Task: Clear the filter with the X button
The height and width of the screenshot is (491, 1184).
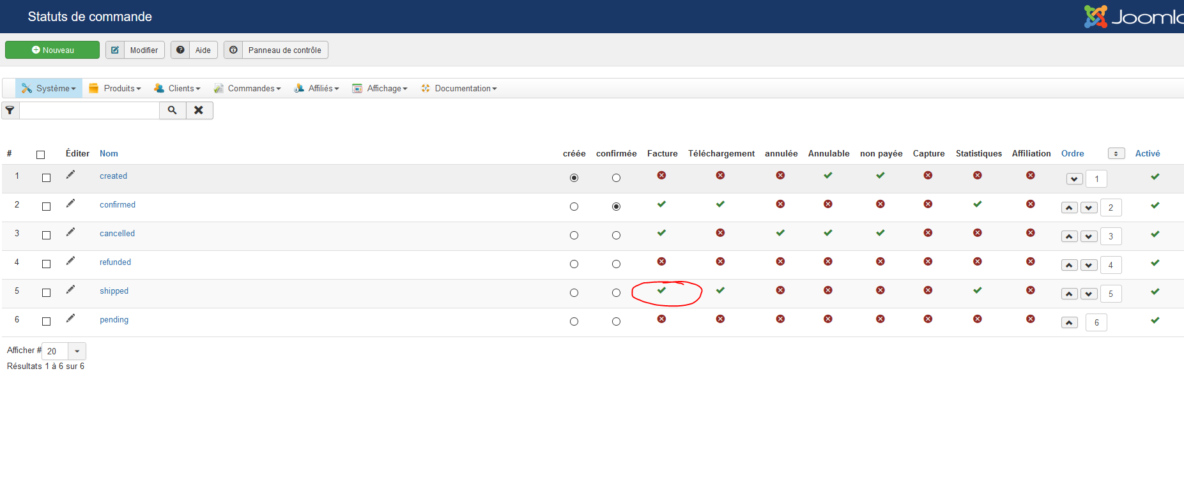Action: [x=199, y=110]
